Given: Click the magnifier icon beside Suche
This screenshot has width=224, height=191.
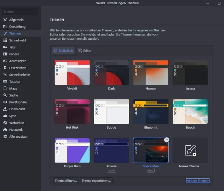Looking at the screenshot, I should click(x=5, y=95).
